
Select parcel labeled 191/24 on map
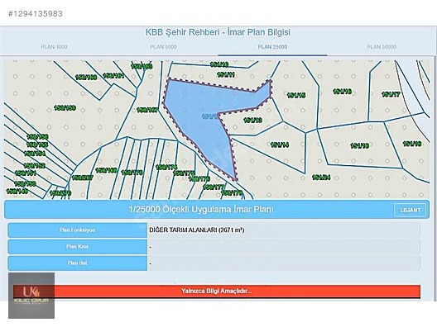point(321,178)
